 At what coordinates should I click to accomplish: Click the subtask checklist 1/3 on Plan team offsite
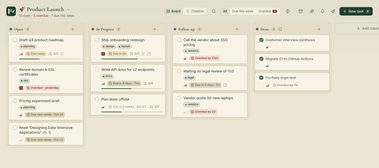[x=154, y=107]
